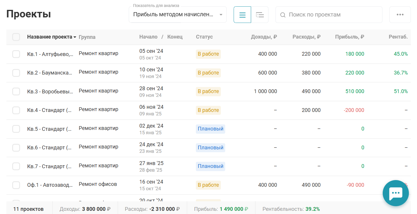Open the ellipsis more-options menu
The height and width of the screenshot is (214, 417).
click(x=400, y=14)
